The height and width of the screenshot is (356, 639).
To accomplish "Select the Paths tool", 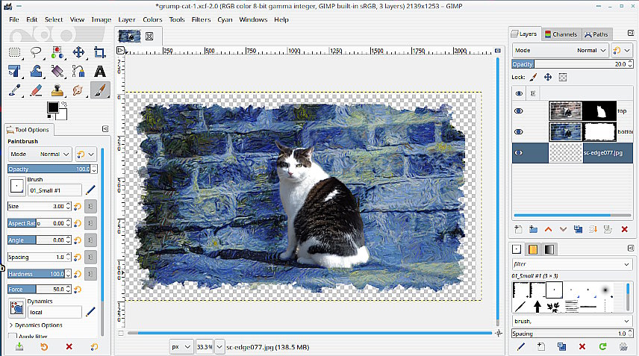I will (78, 72).
